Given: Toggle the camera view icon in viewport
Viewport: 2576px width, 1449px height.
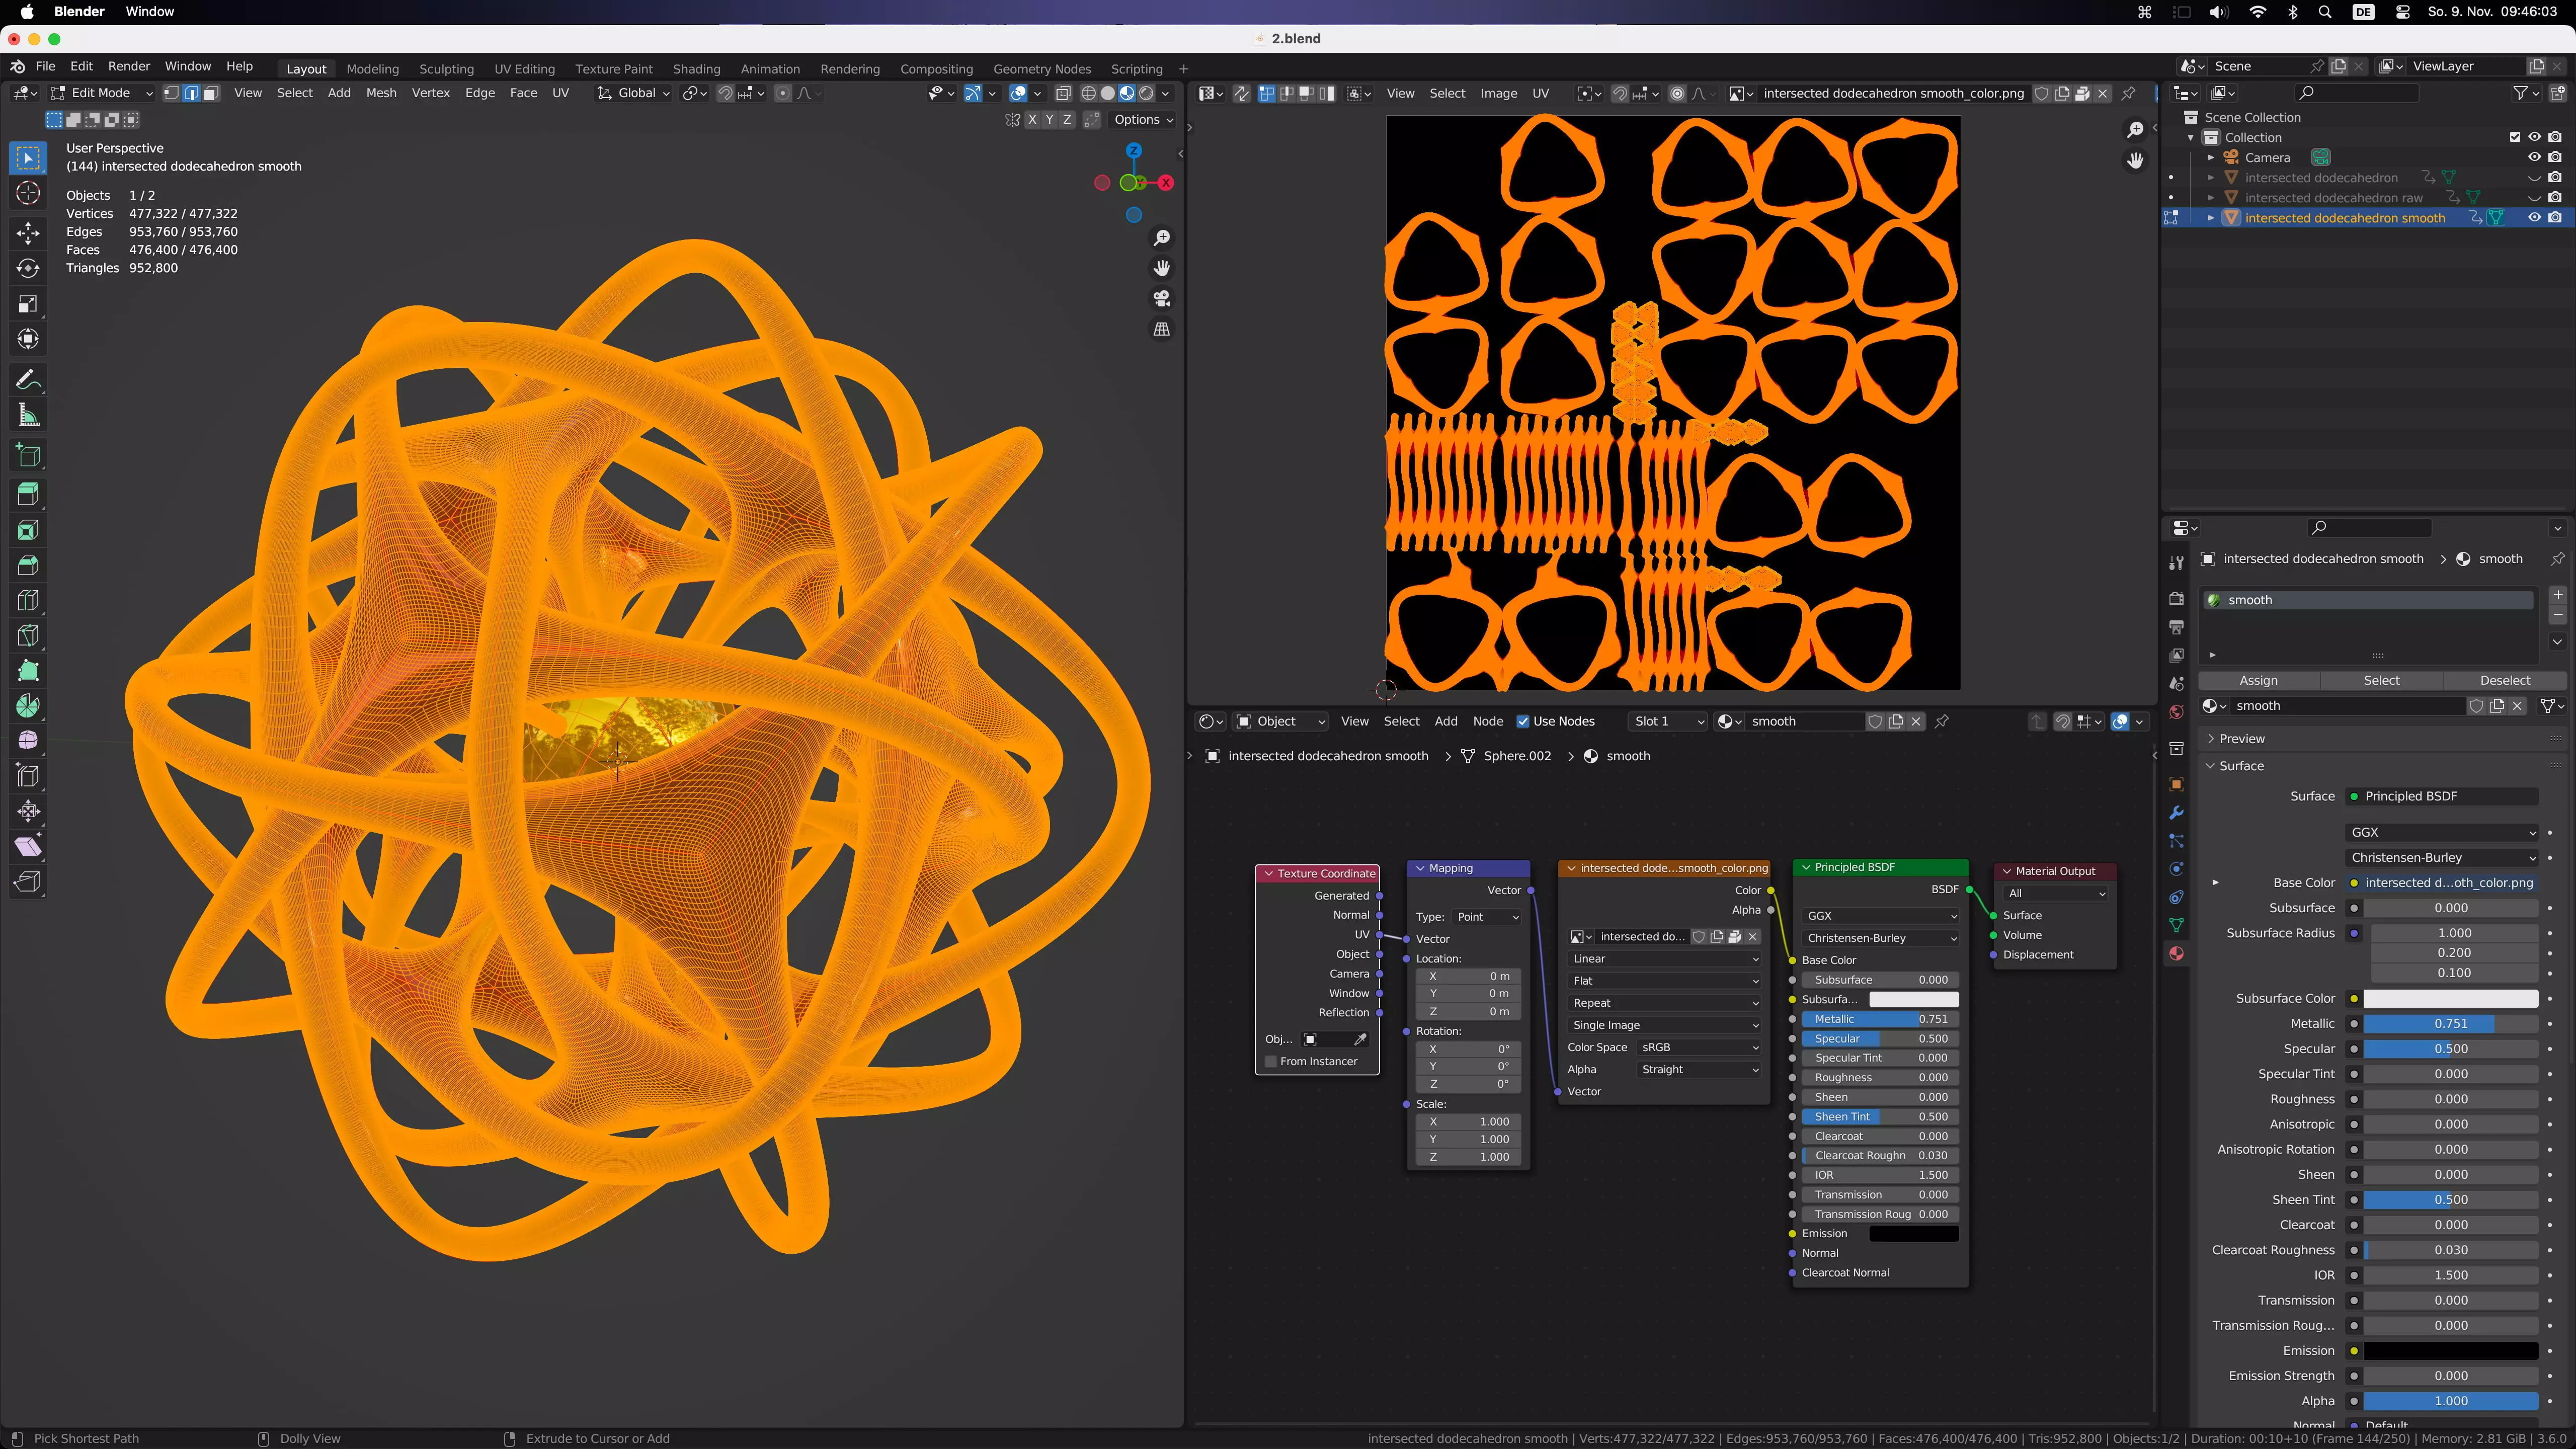Looking at the screenshot, I should point(1161,299).
